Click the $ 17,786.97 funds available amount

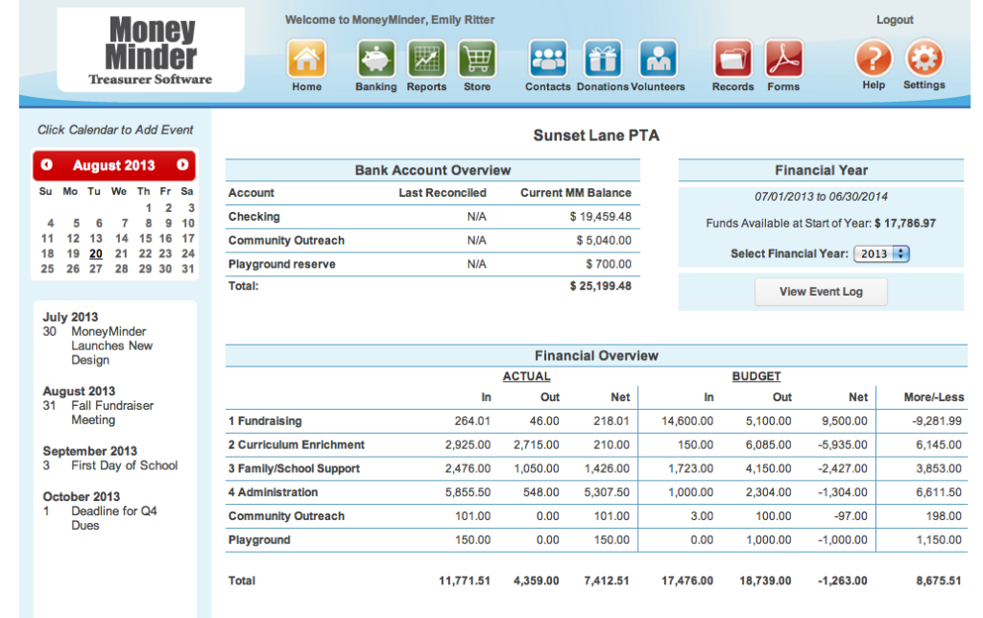904,224
